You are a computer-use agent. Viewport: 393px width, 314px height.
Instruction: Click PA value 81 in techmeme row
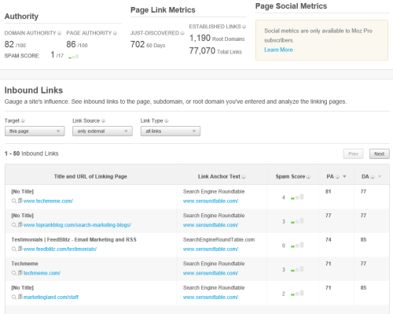tap(329, 192)
